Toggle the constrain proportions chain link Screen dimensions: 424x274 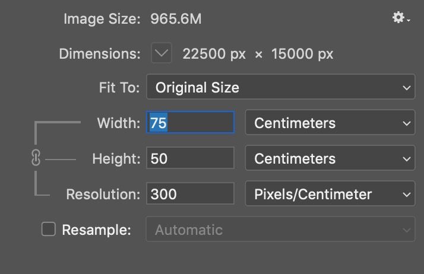tap(36, 158)
